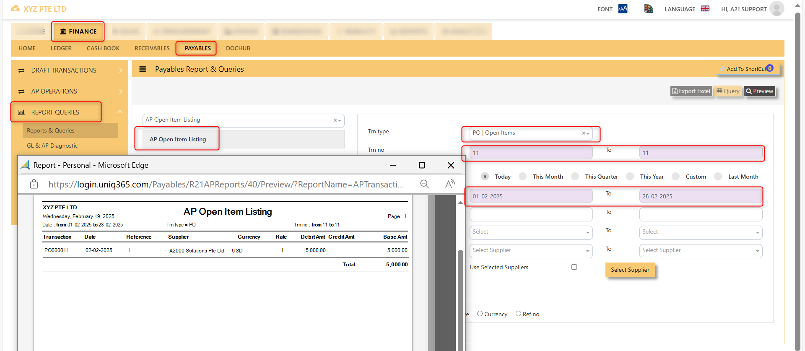
Task: Click the site info lock icon
Action: (x=34, y=184)
